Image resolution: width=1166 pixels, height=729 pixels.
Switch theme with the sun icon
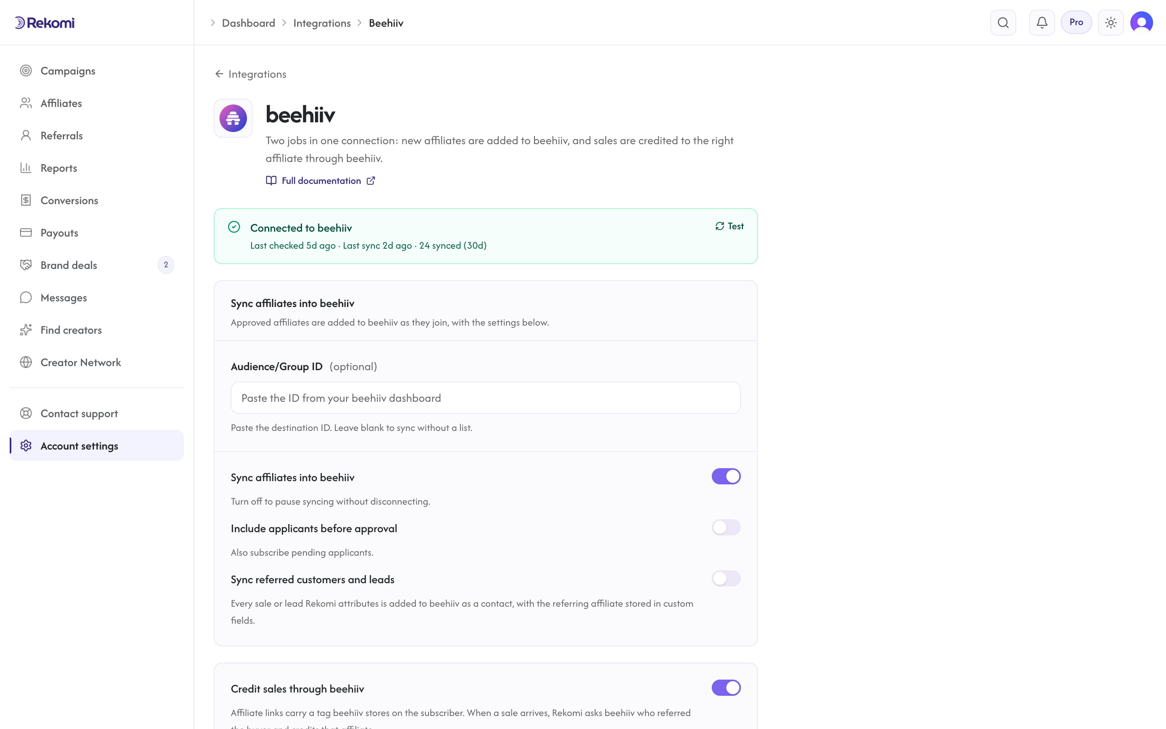pos(1111,23)
